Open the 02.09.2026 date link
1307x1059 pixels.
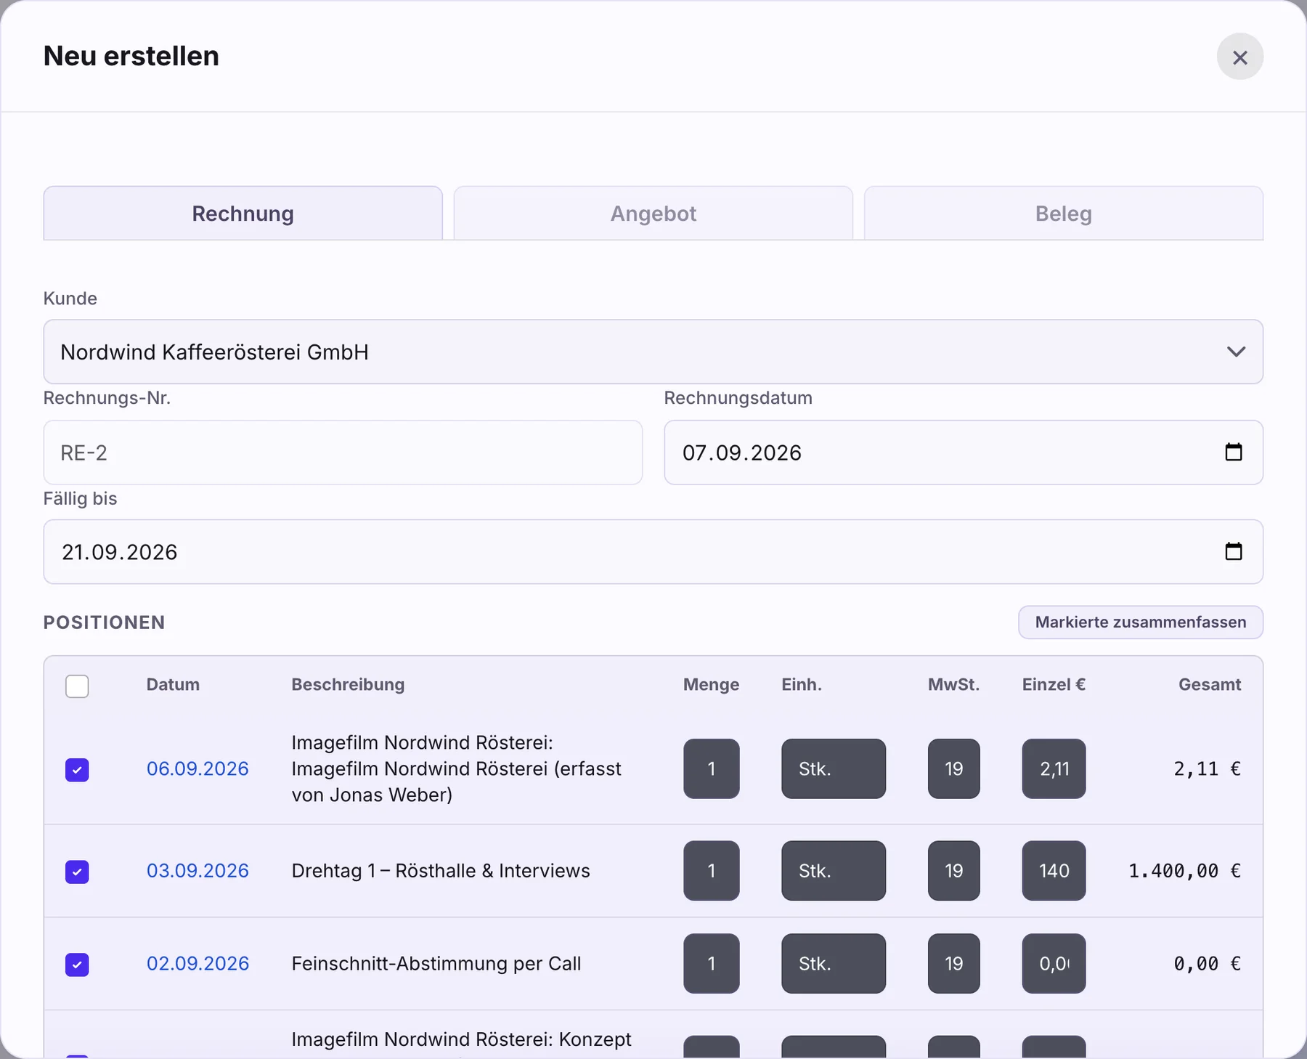coord(198,963)
